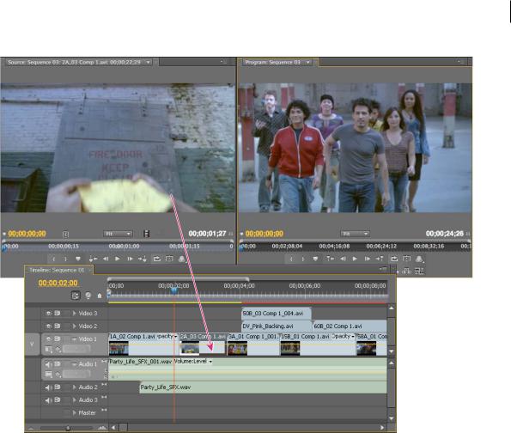
Task: Click the Timeline zoom slider handle
Action: coord(68,428)
